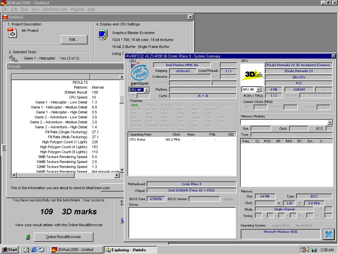The image size is (338, 254).
Task: Click the FSB column header
Action: coord(207,134)
